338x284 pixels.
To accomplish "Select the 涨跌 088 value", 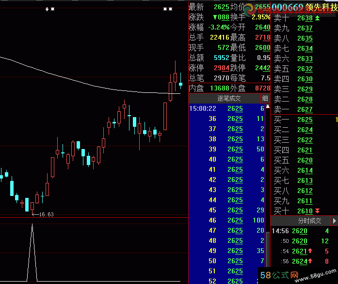I will [221, 17].
